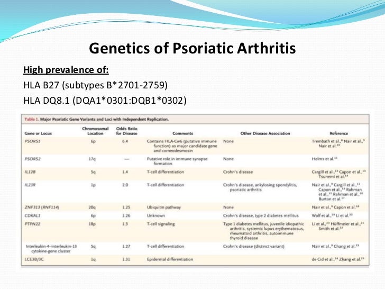
Task: Select the PSORS1 gene row label
Action: tap(32, 141)
